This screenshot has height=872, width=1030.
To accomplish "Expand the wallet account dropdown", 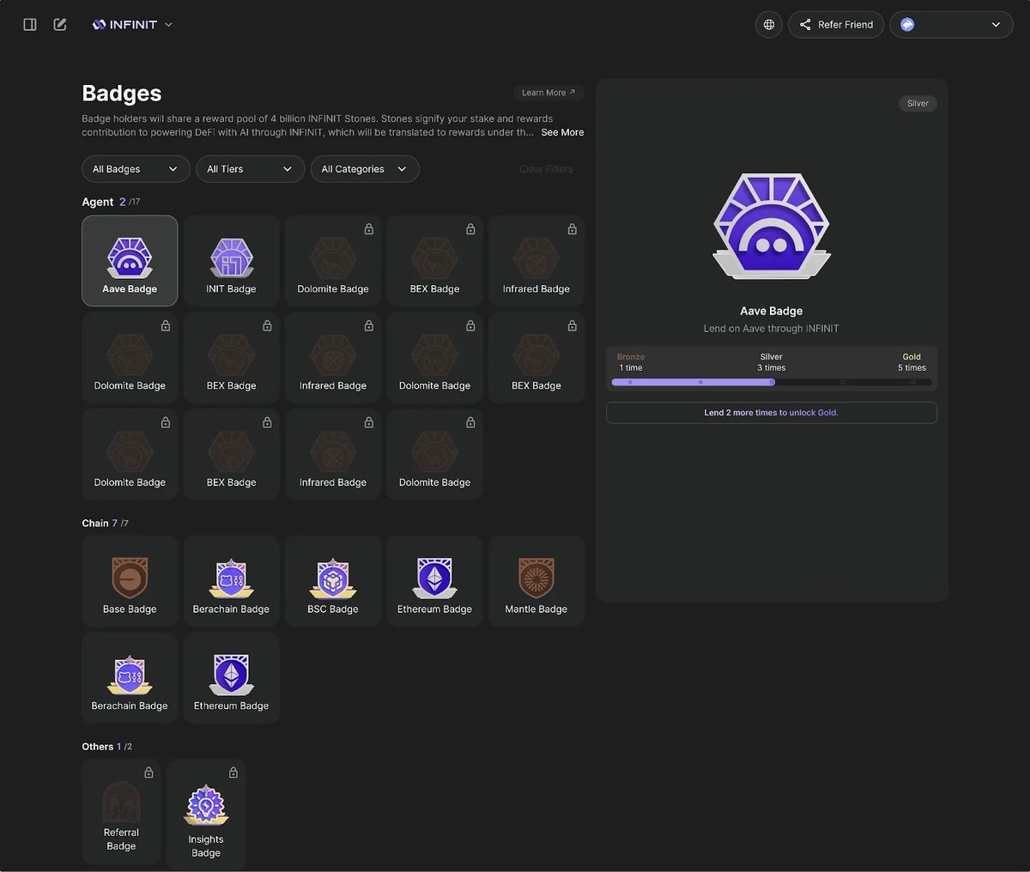I will click(951, 25).
